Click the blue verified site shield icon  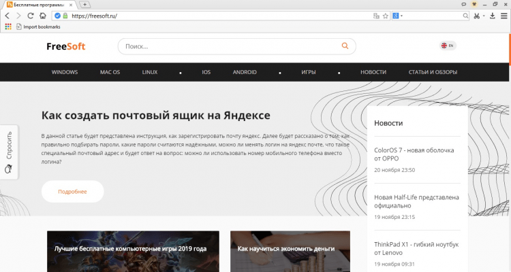pyautogui.click(x=57, y=16)
